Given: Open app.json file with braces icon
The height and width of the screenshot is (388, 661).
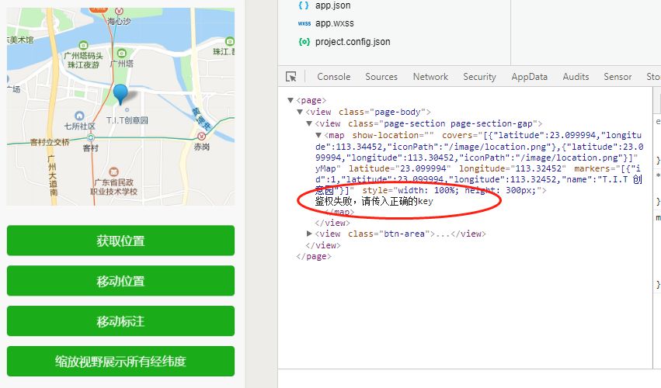Looking at the screenshot, I should click(x=304, y=5).
